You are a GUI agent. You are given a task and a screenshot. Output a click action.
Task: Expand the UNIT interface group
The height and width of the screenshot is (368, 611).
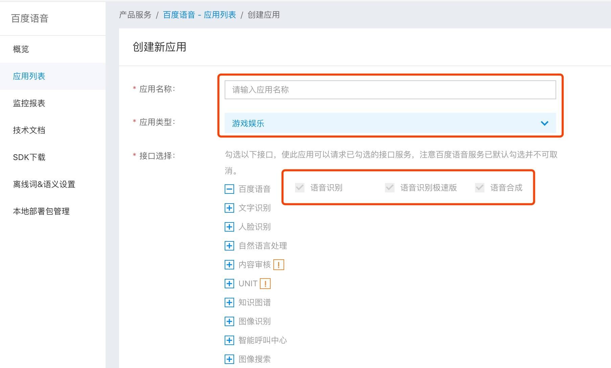pos(229,283)
